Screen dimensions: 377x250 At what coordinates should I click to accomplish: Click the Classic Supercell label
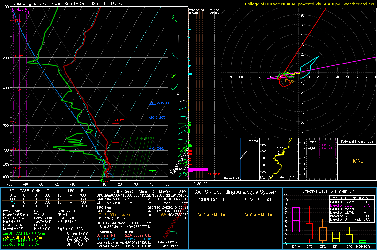click(326, 147)
